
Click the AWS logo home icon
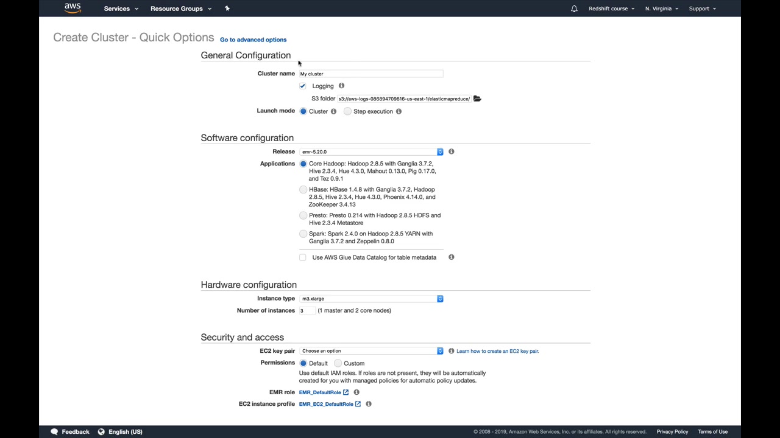coord(73,8)
